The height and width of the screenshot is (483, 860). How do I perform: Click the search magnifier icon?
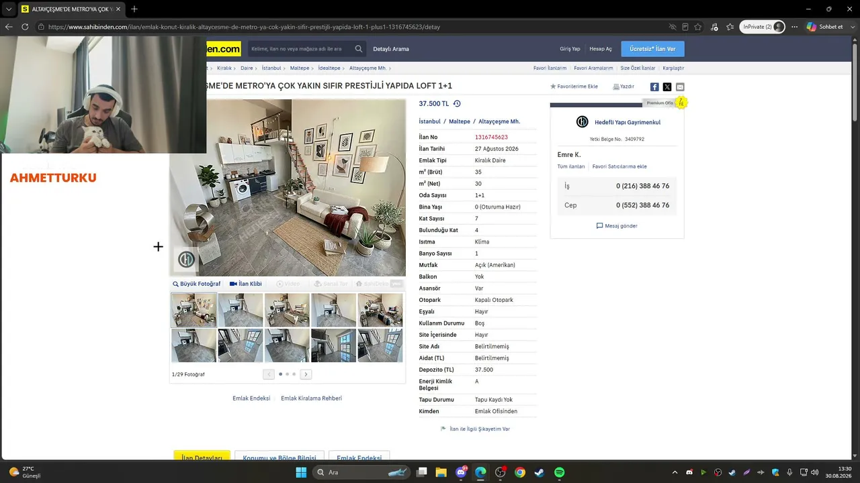coord(359,49)
